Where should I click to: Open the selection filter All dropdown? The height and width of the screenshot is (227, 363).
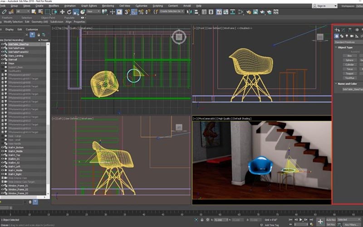(23, 11)
